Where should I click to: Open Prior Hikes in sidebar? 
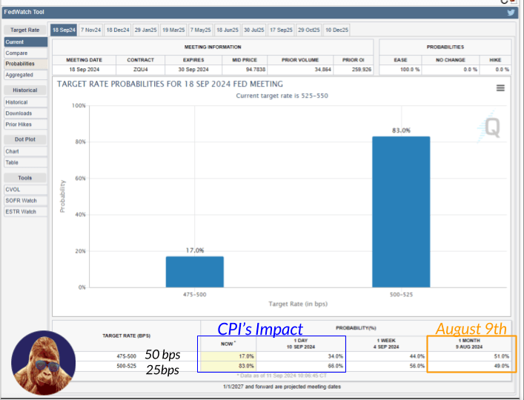tap(19, 124)
